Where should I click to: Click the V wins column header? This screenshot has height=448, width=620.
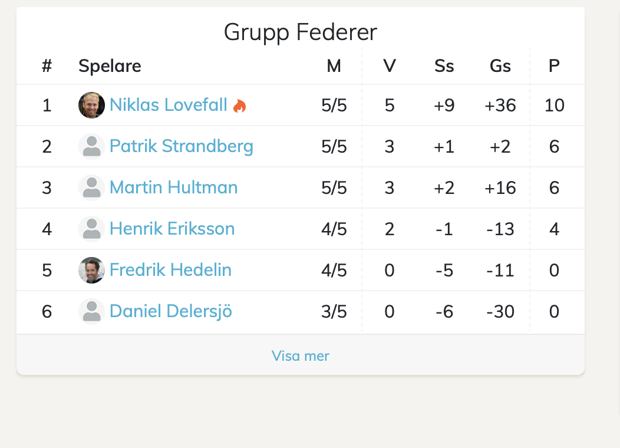pos(389,66)
